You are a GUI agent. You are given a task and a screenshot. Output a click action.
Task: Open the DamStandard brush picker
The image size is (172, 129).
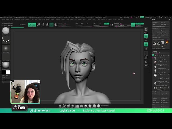pyautogui.click(x=6, y=31)
